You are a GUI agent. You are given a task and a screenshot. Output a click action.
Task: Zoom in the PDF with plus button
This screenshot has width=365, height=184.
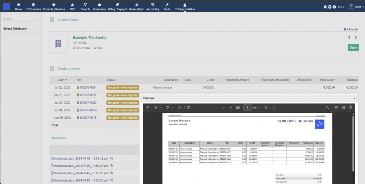pyautogui.click(x=231, y=107)
